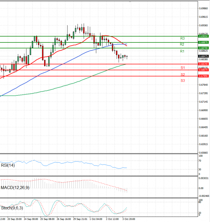
Task: Select the red 0.68240 price tag
Action: click(203, 64)
